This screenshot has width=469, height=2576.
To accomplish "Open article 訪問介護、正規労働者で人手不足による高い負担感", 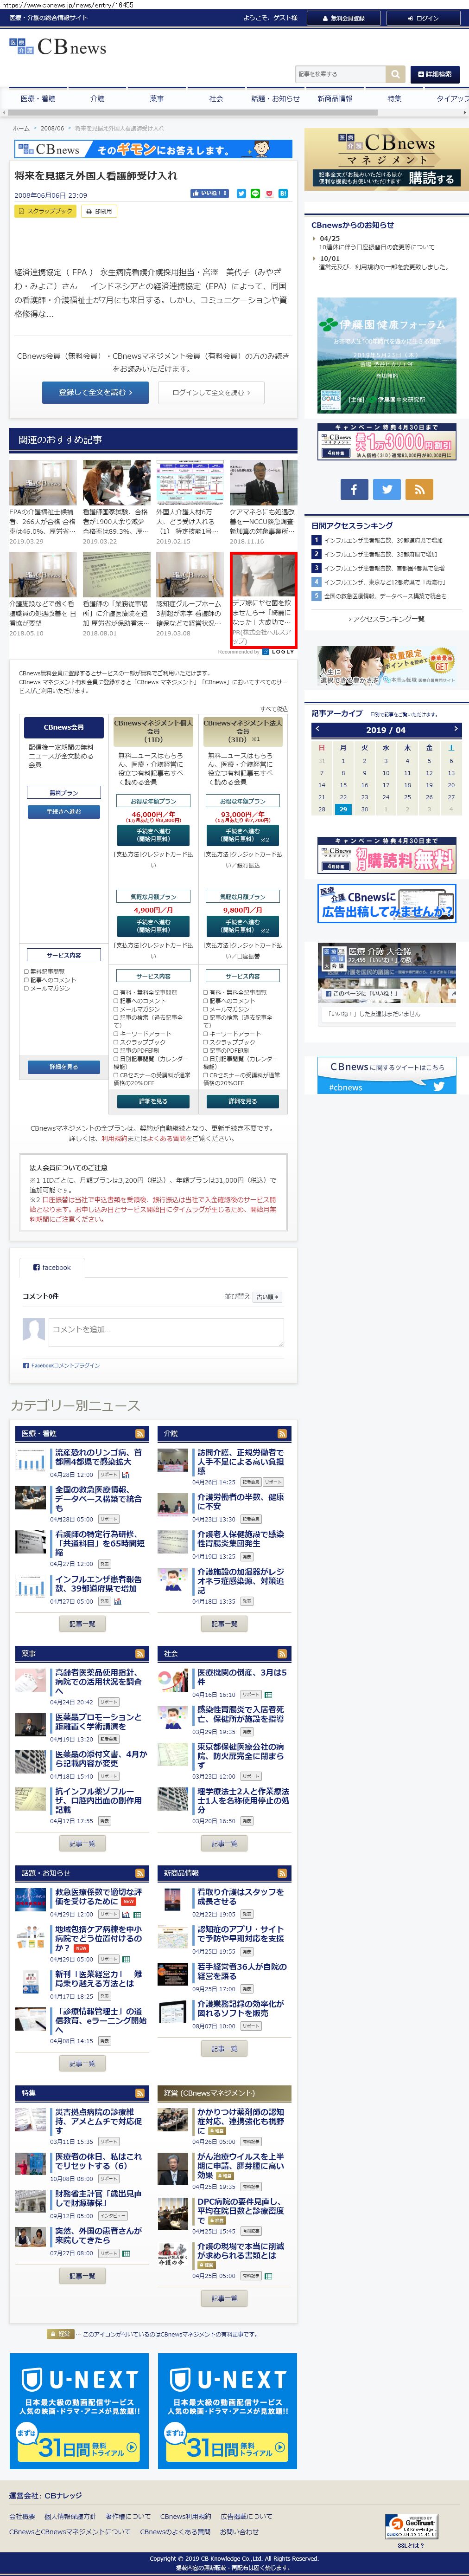I will [x=240, y=1461].
